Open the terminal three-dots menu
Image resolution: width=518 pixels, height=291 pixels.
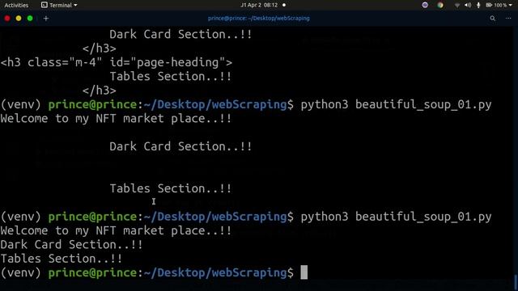(508, 19)
